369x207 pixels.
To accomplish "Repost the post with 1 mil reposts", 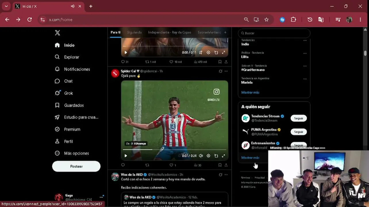I will (x=151, y=62).
